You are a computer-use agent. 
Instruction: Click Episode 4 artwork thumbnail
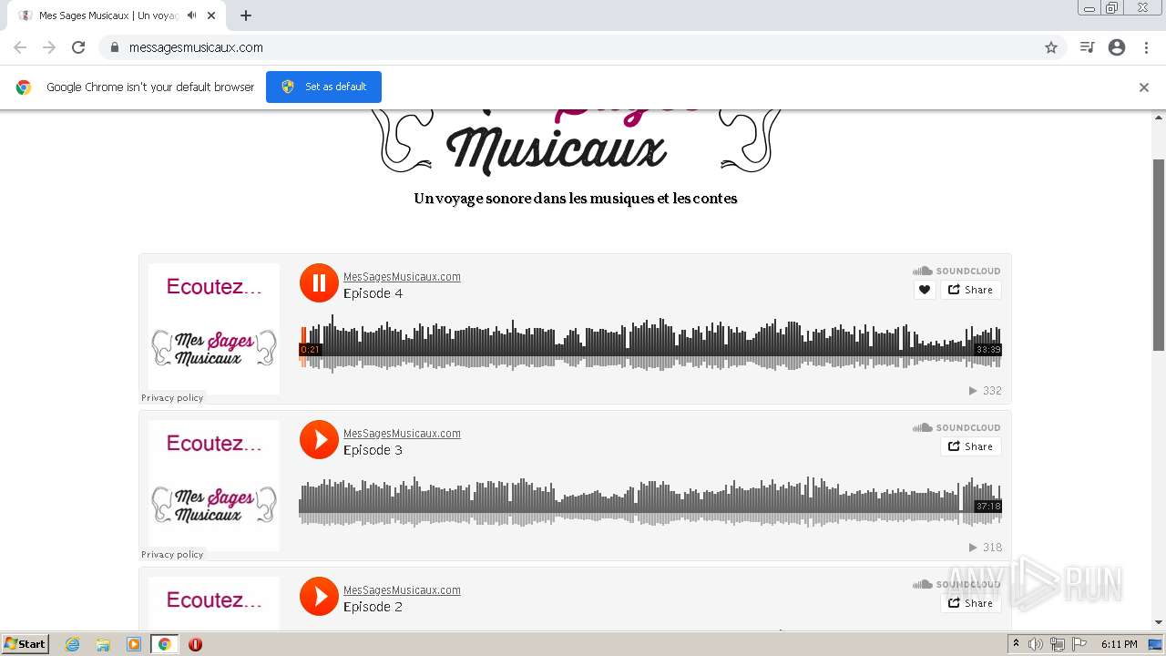214,329
